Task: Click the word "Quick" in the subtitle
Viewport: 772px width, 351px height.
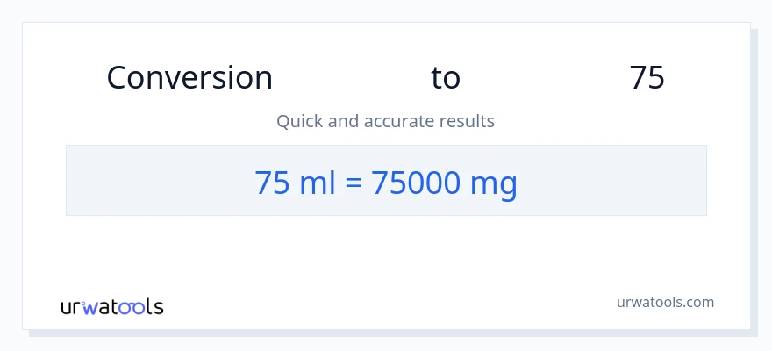Action: (300, 121)
